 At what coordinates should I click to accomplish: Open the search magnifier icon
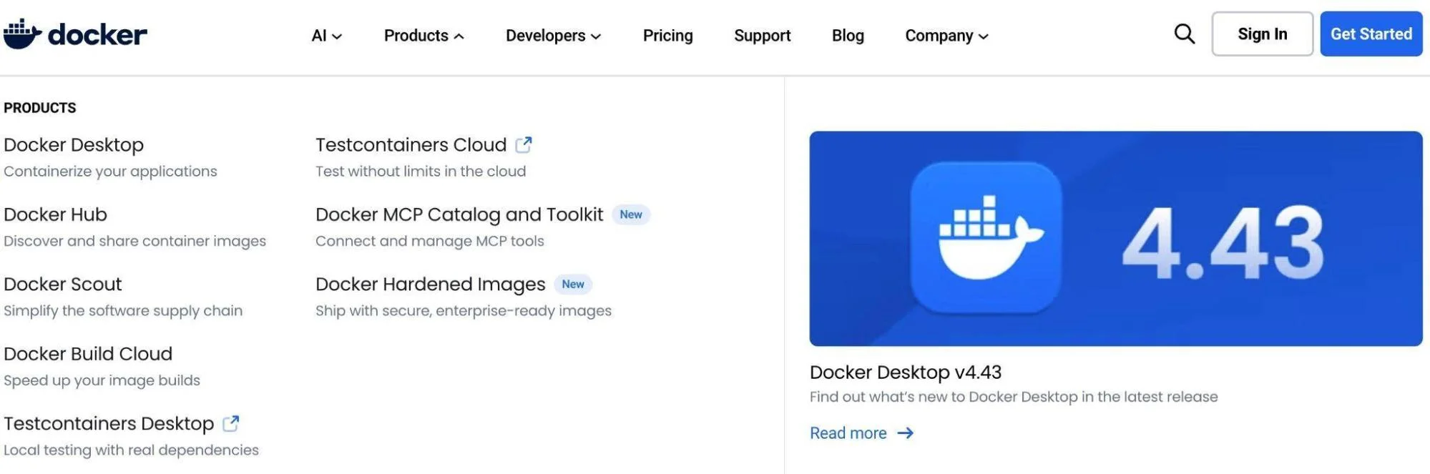tap(1184, 34)
